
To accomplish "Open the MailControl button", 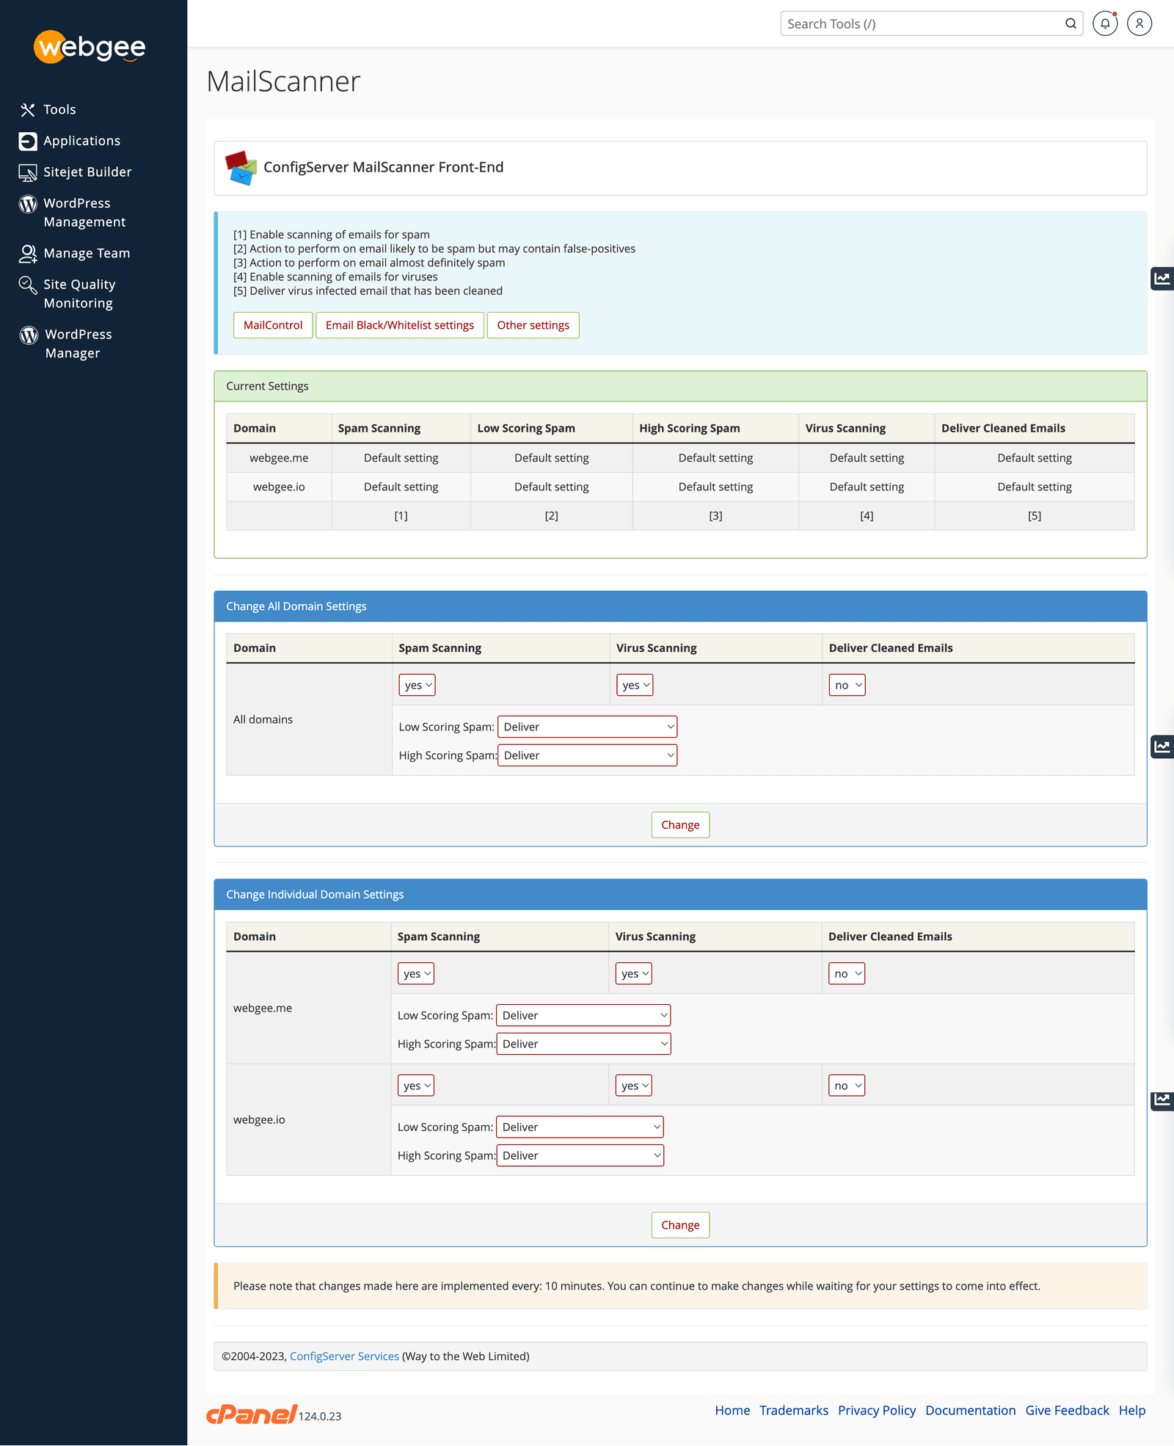I will point(273,325).
